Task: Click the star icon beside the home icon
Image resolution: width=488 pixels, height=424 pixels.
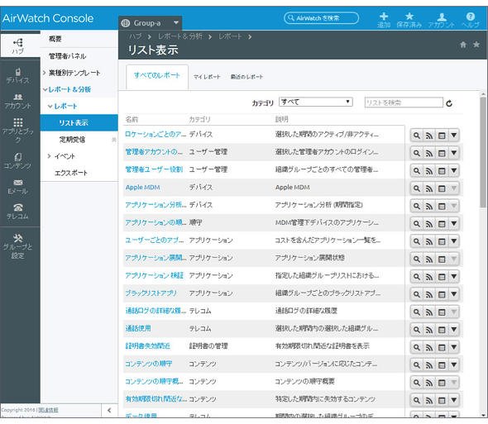Action: (x=476, y=45)
